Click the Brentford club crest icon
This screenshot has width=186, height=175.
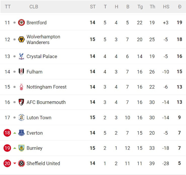tap(21, 23)
